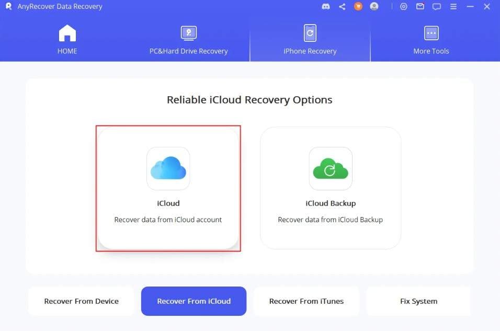
Task: Click the share icon in title bar
Action: click(x=342, y=6)
